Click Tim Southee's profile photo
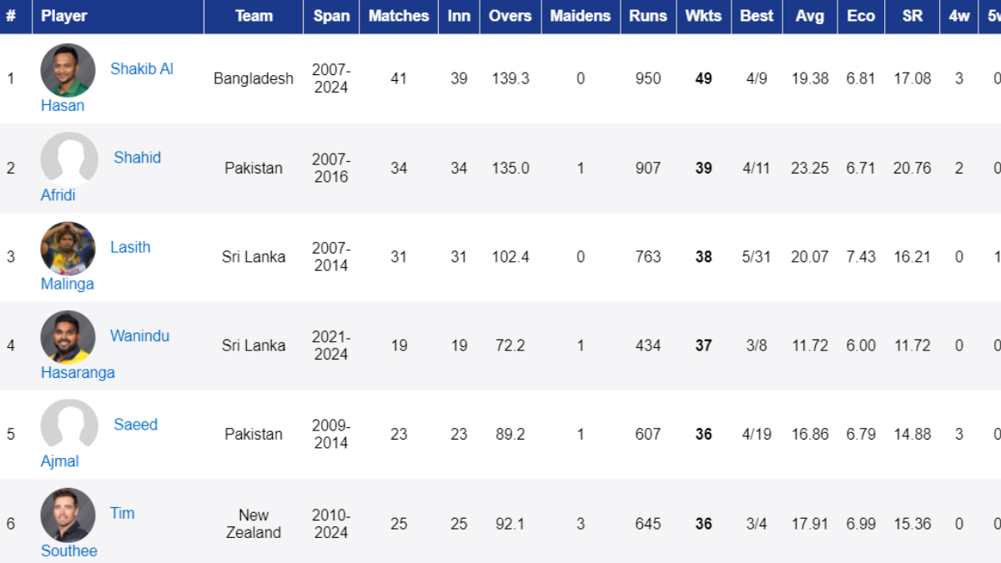Image resolution: width=1001 pixels, height=563 pixels. click(x=68, y=515)
